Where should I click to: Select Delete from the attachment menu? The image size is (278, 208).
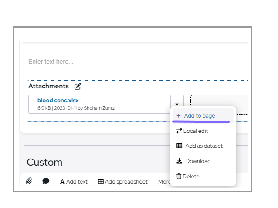[x=191, y=177]
